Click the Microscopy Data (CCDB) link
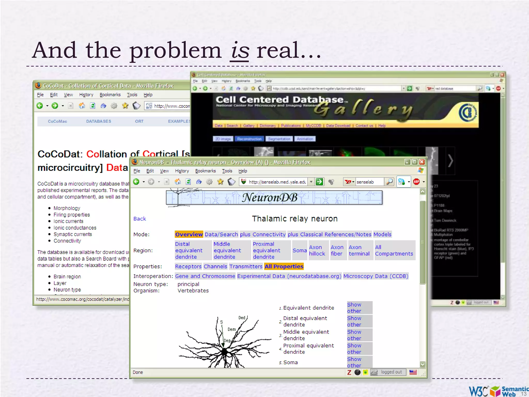Image resolution: width=529 pixels, height=397 pixels. tap(376, 276)
